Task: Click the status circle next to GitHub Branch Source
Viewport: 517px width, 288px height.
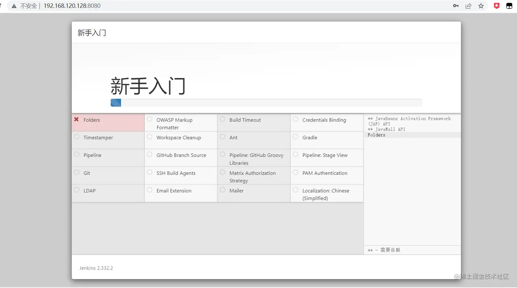Action: click(149, 155)
